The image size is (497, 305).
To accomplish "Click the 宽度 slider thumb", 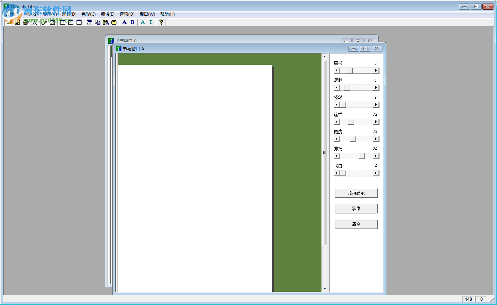I will (353, 139).
